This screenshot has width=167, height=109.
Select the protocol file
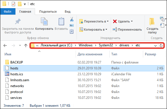(x=84, y=92)
